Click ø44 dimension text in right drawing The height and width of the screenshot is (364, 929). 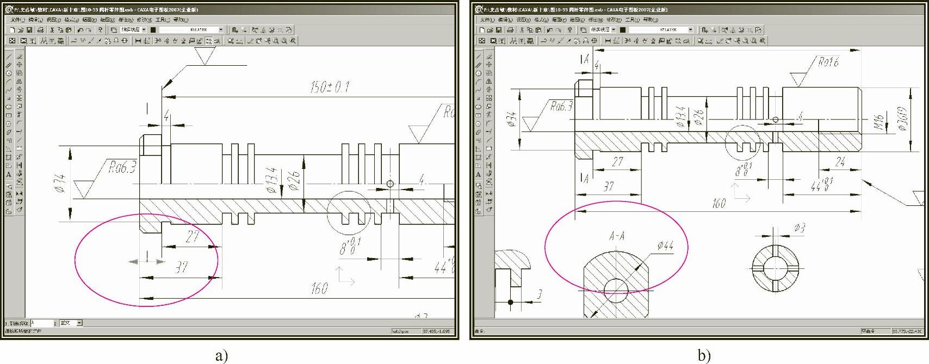665,246
